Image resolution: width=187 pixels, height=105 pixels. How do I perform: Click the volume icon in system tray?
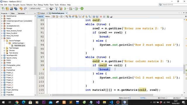(x=154, y=102)
